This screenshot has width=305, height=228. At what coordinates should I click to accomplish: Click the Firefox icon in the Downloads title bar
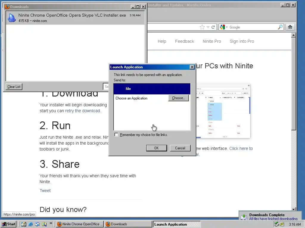(x=7, y=7)
